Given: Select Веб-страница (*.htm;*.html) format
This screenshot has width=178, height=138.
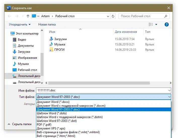Looking at the screenshot, I should tap(103, 136).
